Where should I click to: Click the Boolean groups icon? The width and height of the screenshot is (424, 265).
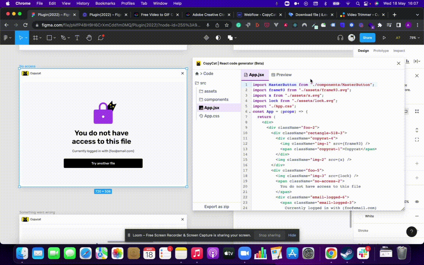coord(230,38)
